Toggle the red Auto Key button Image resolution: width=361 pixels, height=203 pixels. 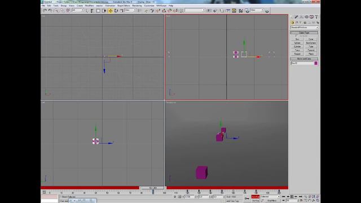point(256,197)
